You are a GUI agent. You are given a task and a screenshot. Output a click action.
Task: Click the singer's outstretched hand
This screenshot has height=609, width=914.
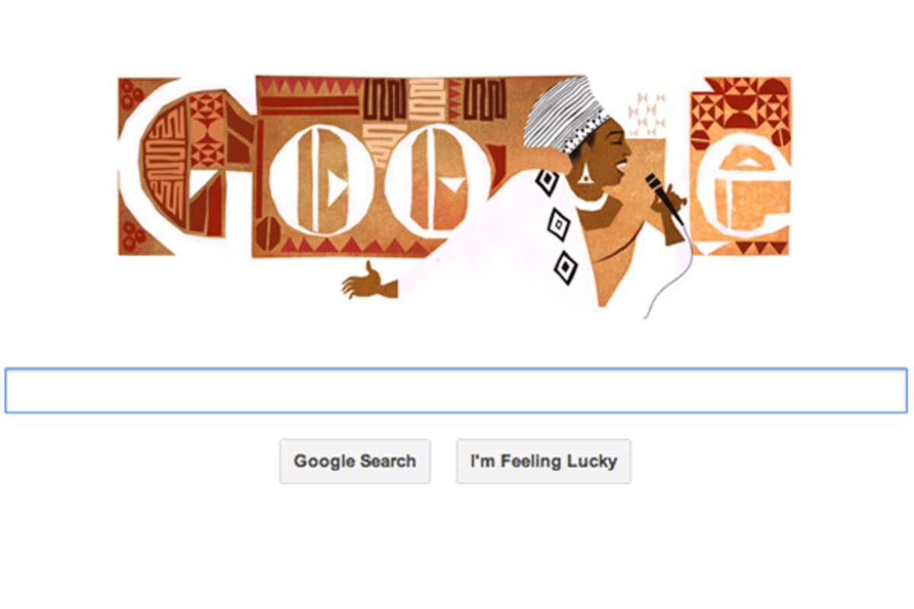(x=369, y=281)
